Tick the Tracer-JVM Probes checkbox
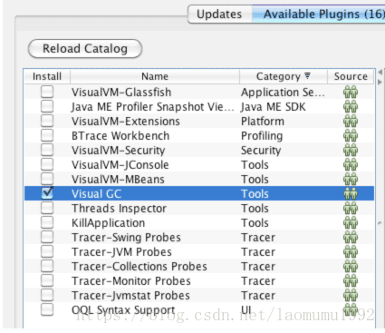 (47, 251)
